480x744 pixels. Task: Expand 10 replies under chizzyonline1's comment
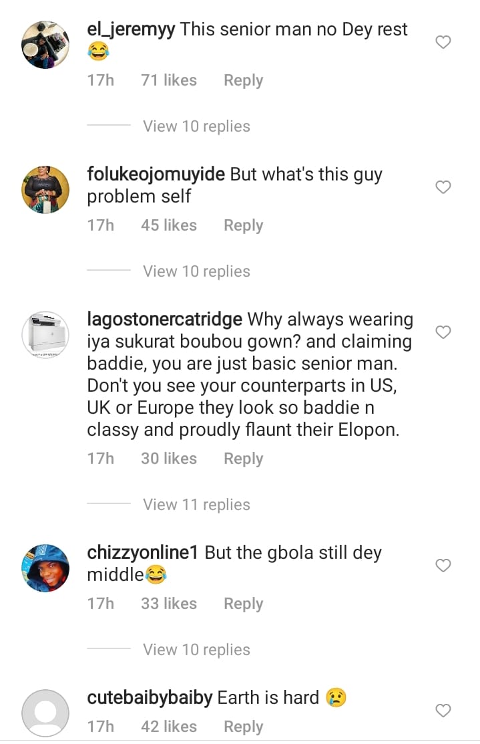pos(196,650)
